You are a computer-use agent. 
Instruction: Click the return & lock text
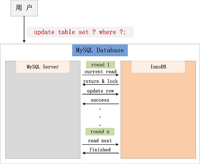pyautogui.click(x=100, y=81)
